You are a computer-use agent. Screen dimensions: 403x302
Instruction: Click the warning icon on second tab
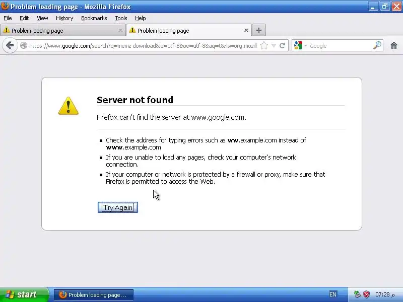pos(132,30)
